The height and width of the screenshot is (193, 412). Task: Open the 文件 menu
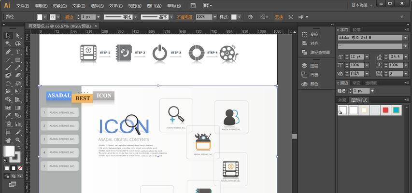coord(23,5)
